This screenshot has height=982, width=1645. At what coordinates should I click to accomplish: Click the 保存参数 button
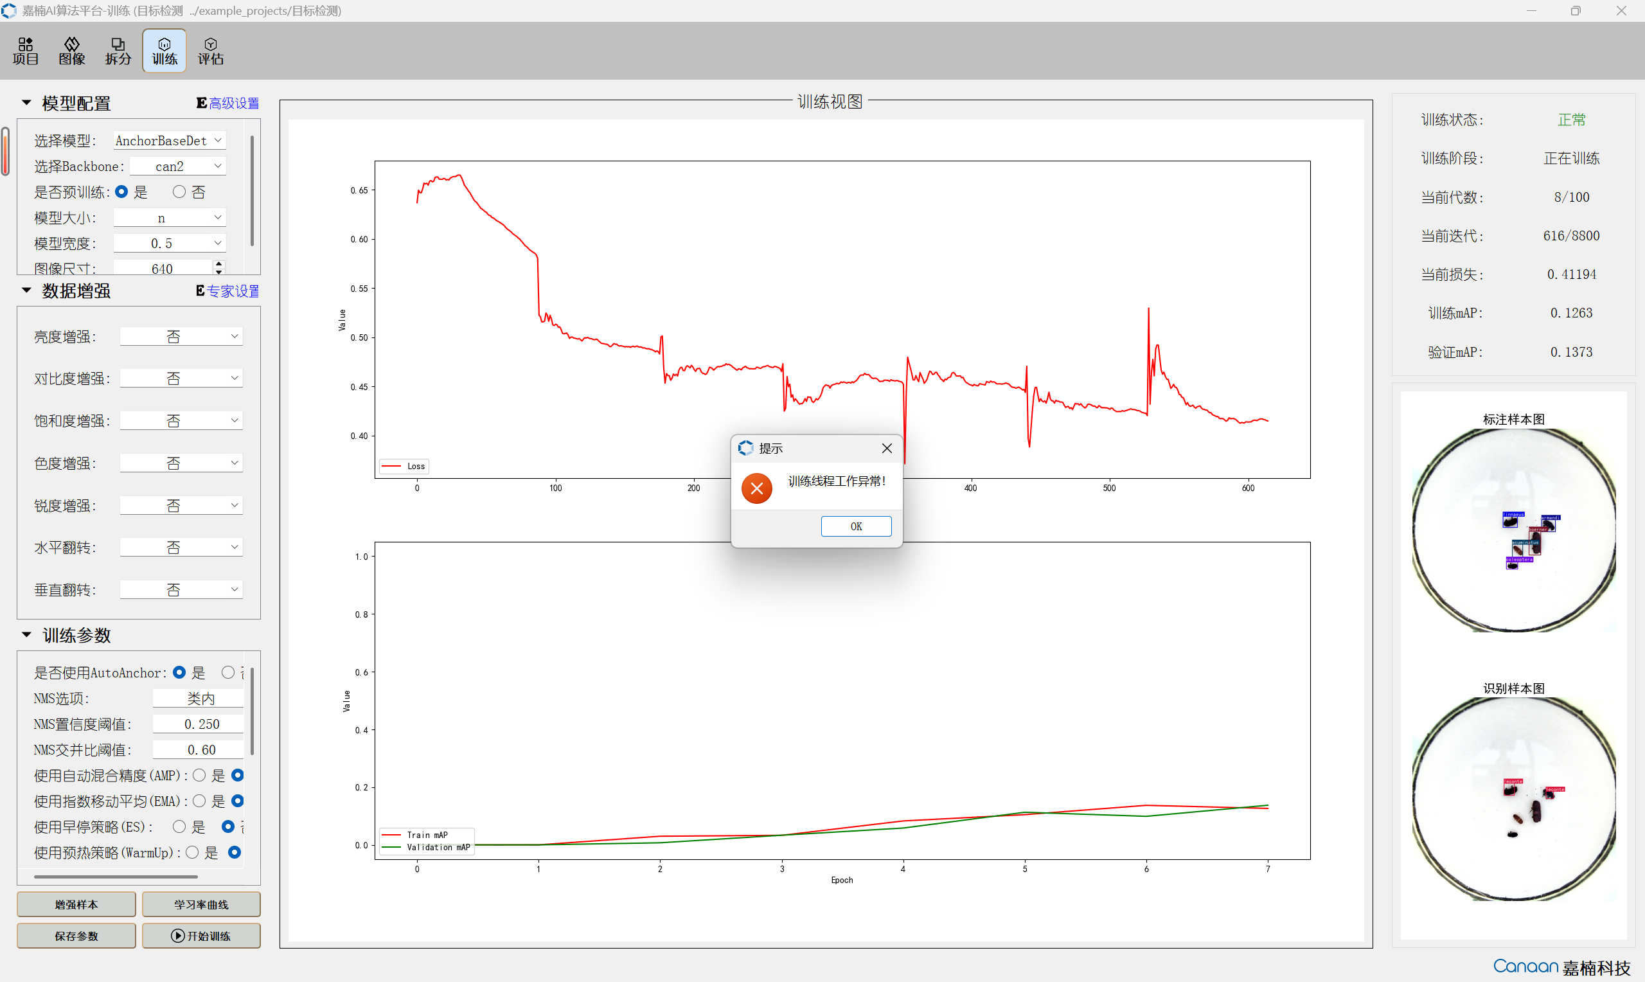76,936
